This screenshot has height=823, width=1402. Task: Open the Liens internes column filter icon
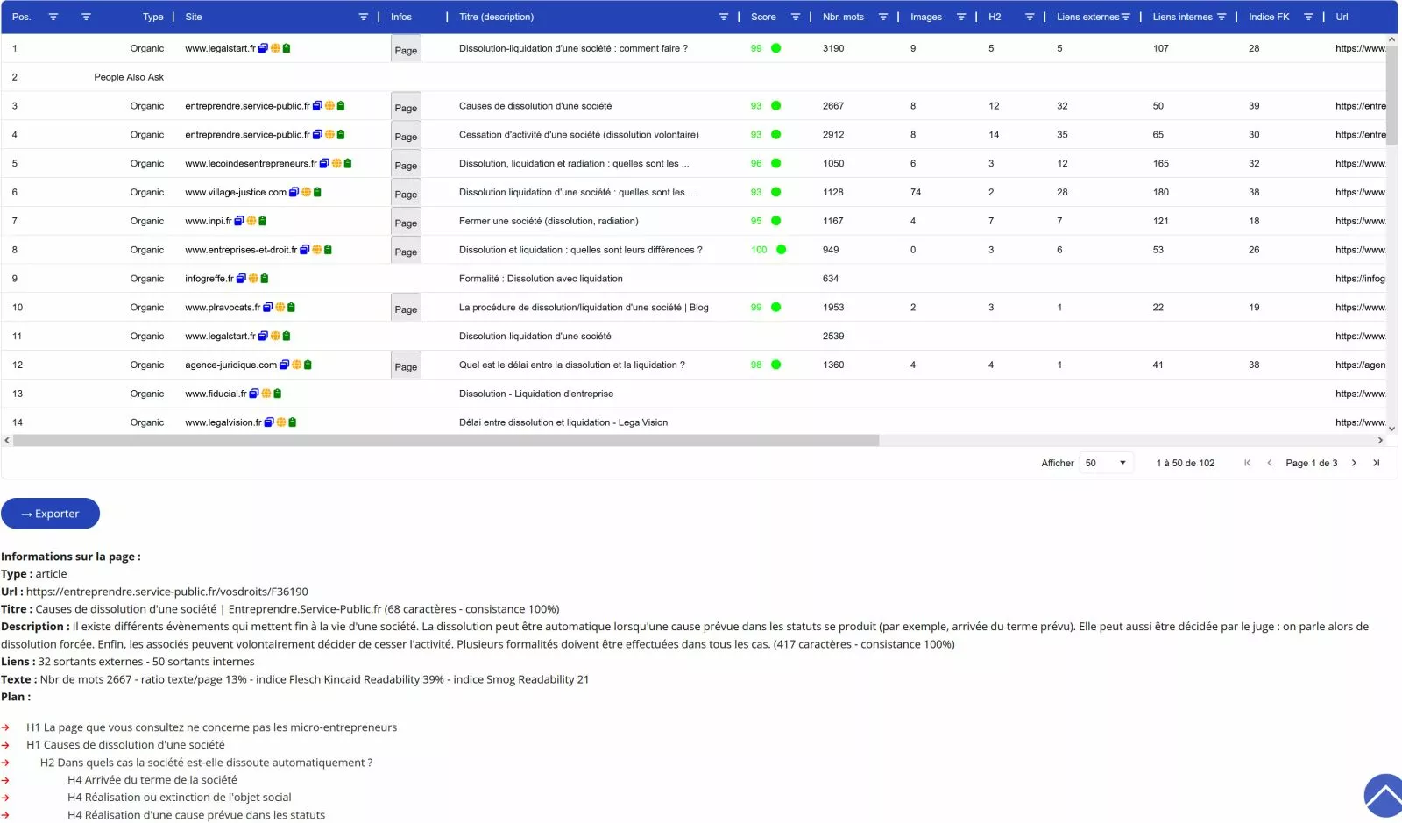(1221, 17)
